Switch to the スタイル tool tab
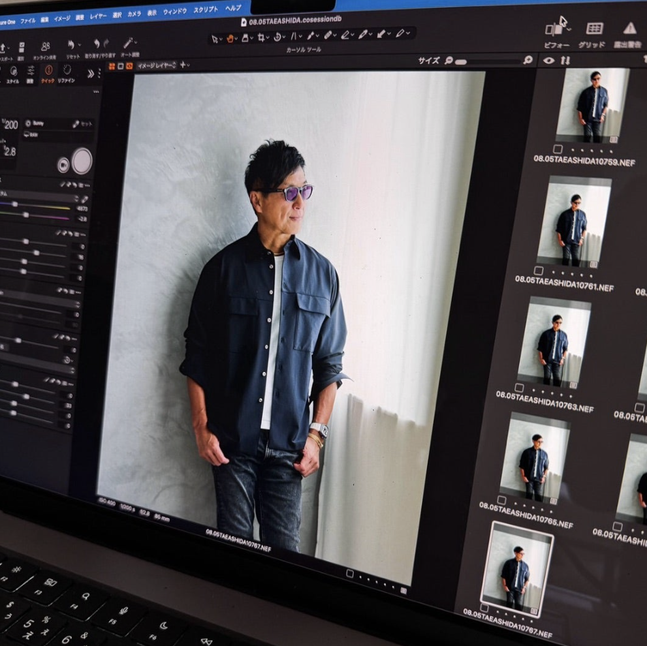647x646 pixels. pos(13,75)
